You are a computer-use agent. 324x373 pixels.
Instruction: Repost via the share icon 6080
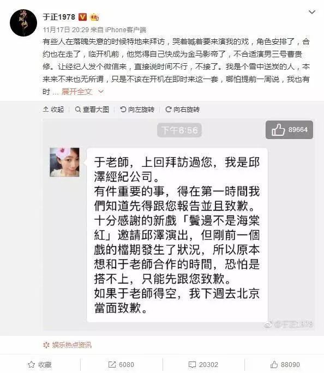121,364
